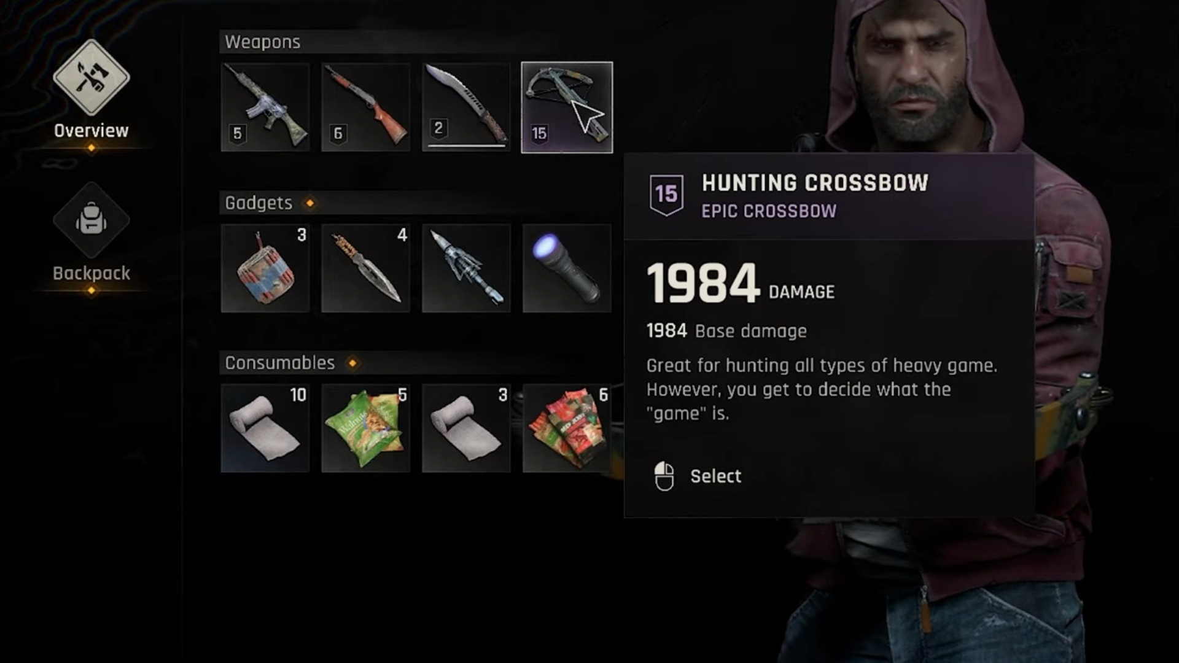Viewport: 1179px width, 663px height.
Task: Select the orange shotgun weapon slot
Action: (365, 107)
